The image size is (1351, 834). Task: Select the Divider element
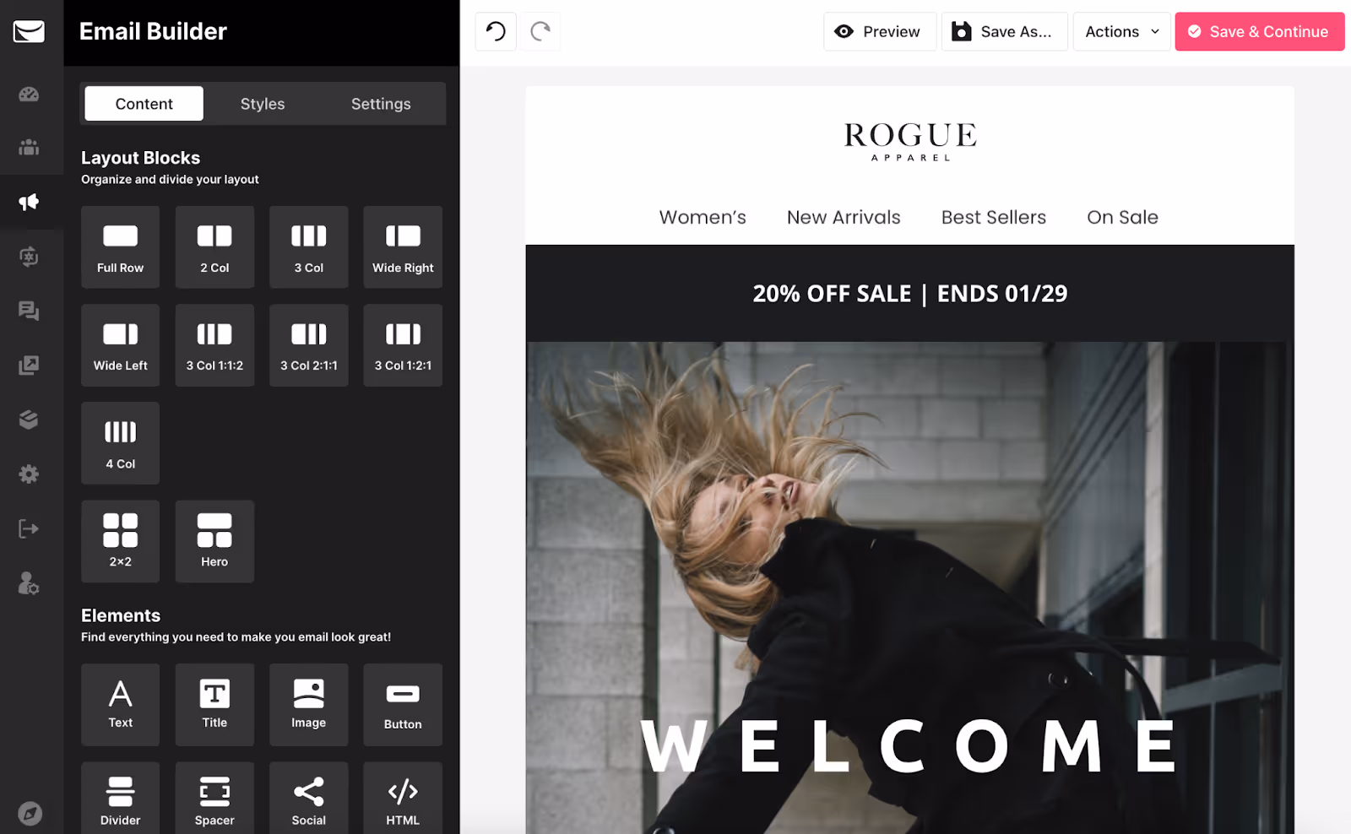(x=120, y=798)
